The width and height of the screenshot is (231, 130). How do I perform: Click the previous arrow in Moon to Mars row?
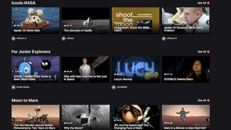(13, 120)
